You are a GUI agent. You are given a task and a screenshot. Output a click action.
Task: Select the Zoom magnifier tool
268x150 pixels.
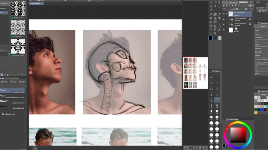pos(211,2)
